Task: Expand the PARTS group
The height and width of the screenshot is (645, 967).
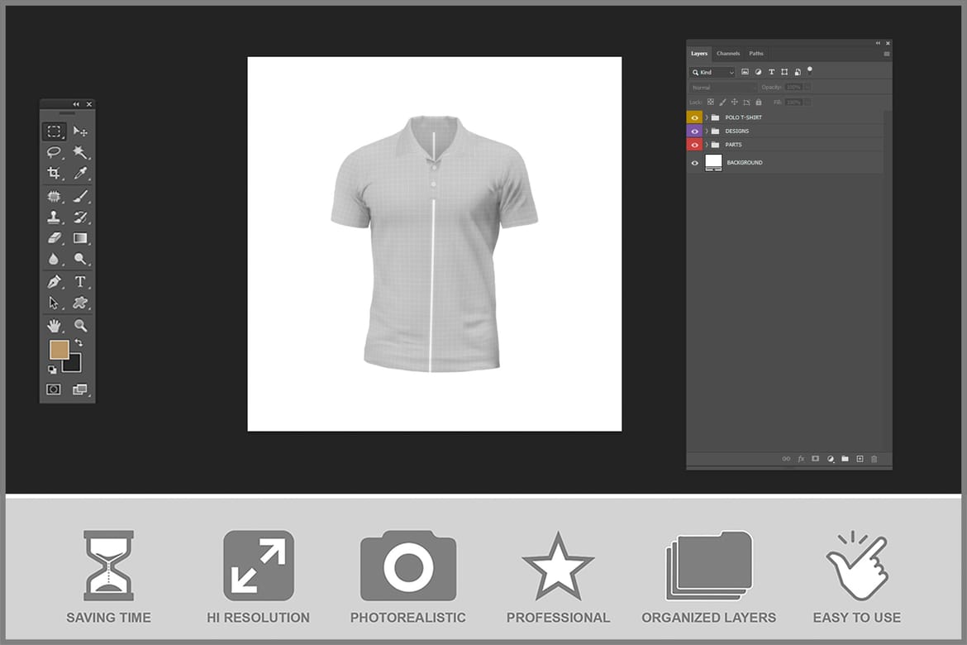Action: coord(707,145)
